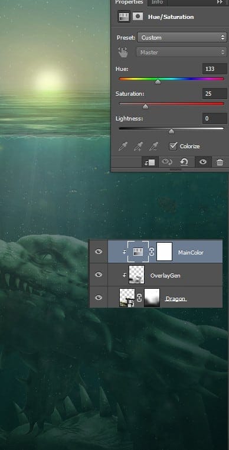Pick the subtract-from-sample eyedropper

(153, 146)
